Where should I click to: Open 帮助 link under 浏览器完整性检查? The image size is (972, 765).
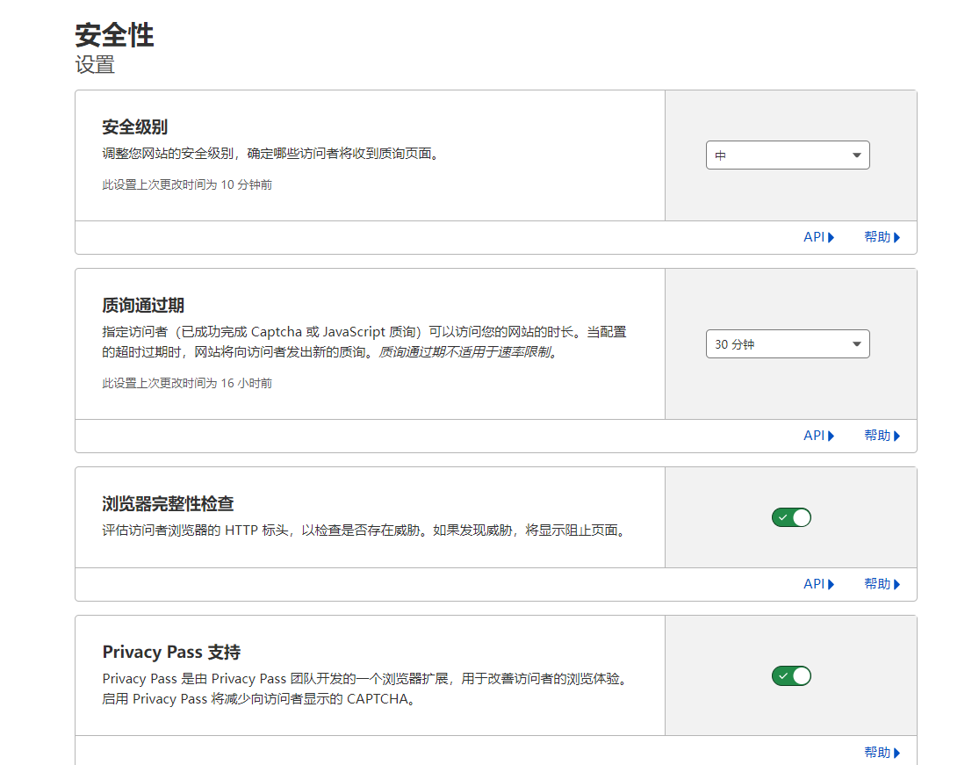[877, 584]
